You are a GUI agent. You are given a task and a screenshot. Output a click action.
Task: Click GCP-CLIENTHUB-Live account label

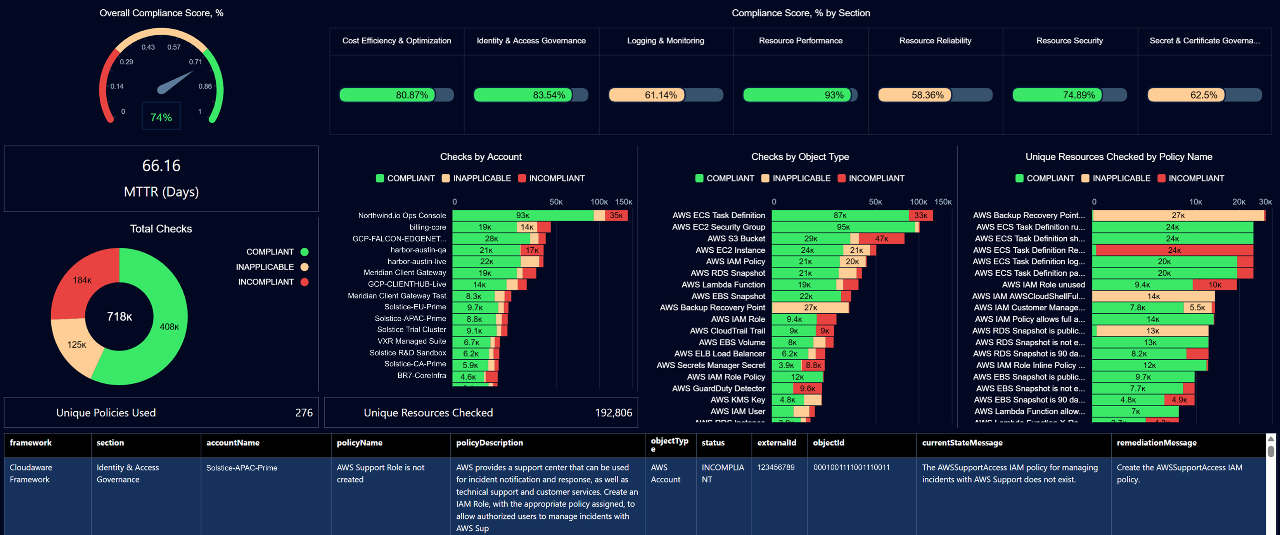(407, 284)
